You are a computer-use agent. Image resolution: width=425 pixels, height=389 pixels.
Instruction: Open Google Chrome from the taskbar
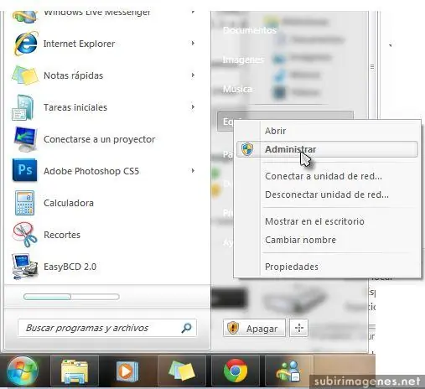236,371
